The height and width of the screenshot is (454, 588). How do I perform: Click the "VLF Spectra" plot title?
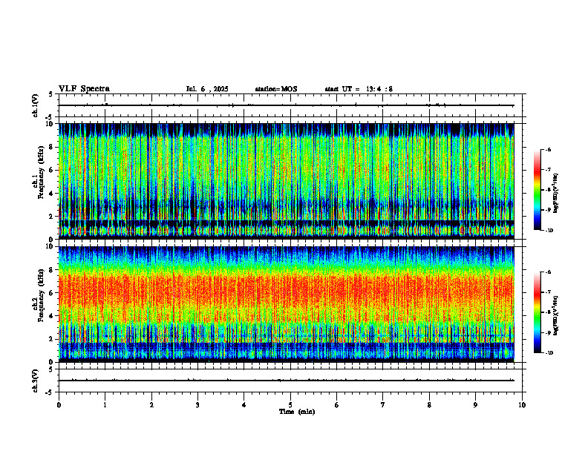[x=84, y=89]
